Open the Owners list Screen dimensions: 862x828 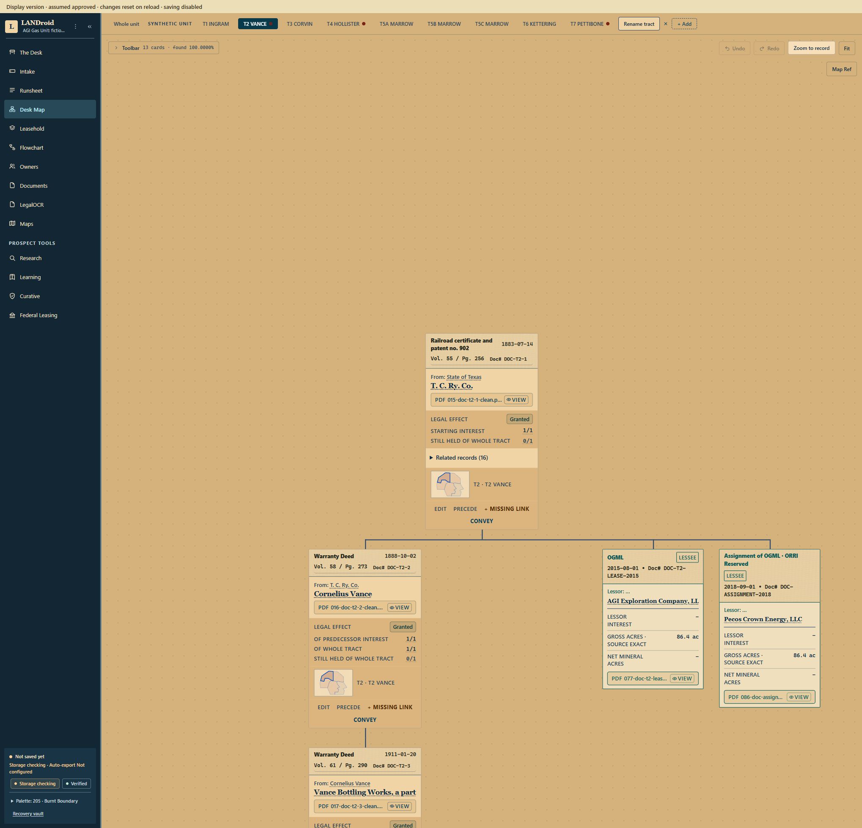coord(49,167)
